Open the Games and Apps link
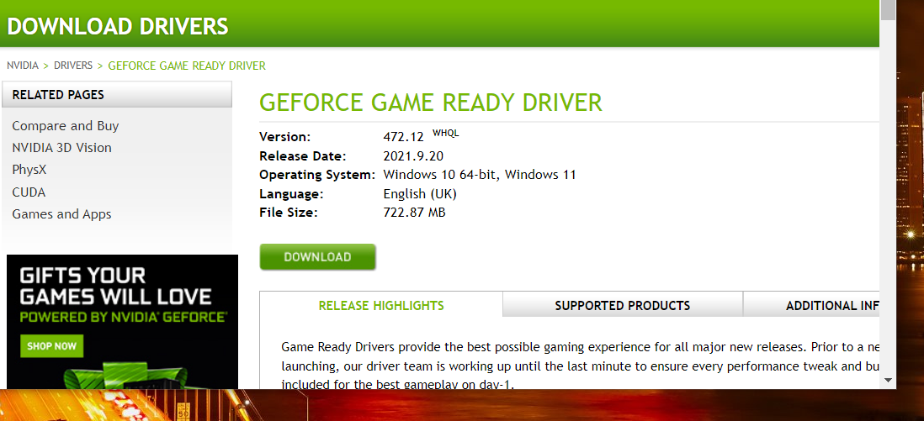This screenshot has width=924, height=421. 62,214
